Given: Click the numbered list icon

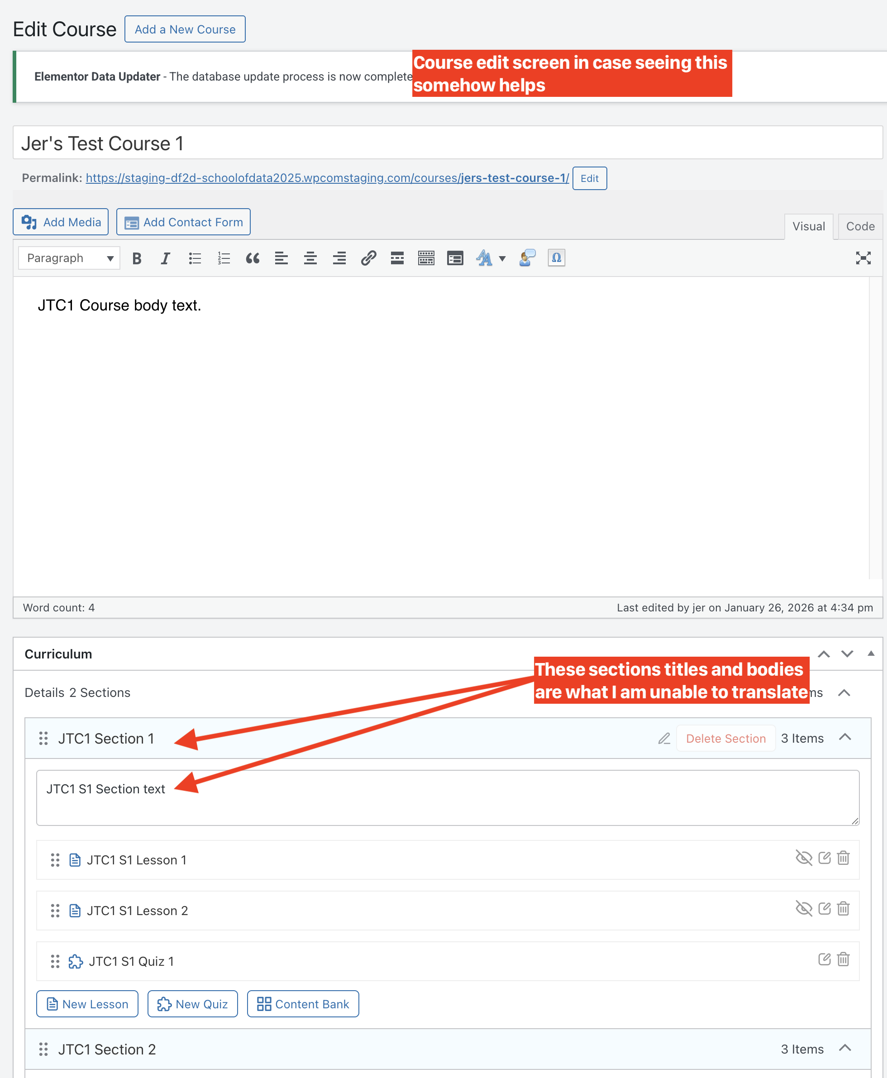Looking at the screenshot, I should coord(224,258).
